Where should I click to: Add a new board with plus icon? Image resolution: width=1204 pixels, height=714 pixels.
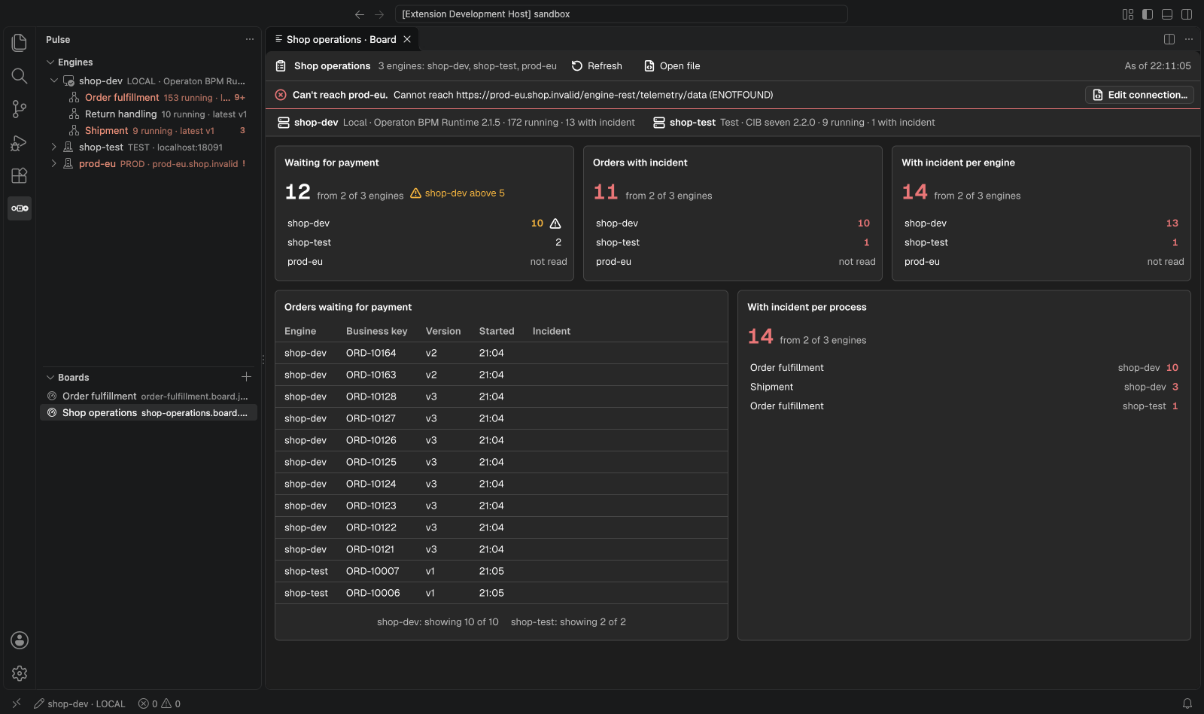[246, 377]
